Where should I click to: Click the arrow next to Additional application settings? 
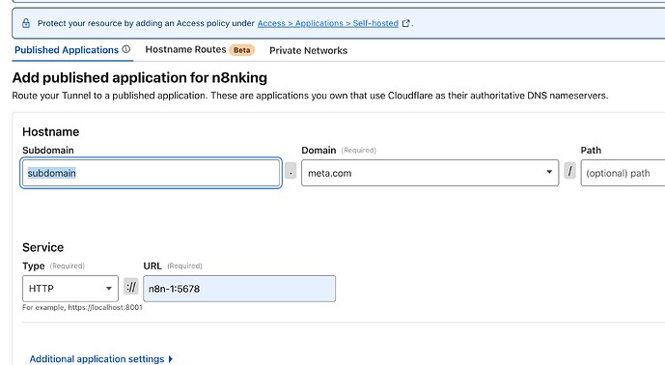(171, 359)
